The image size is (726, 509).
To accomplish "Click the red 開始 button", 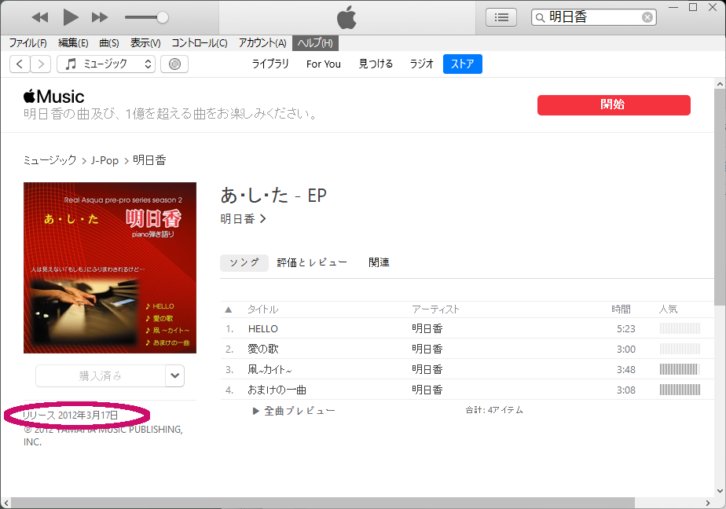I will pos(614,105).
